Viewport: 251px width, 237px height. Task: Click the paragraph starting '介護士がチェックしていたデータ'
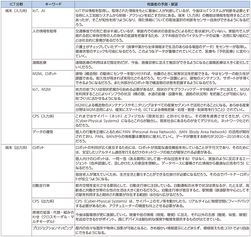(162, 51)
